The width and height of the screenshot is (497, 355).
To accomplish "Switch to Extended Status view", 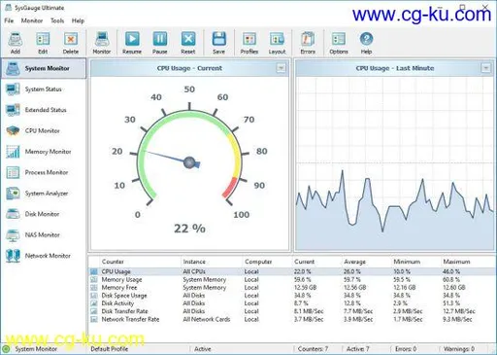I will point(44,110).
